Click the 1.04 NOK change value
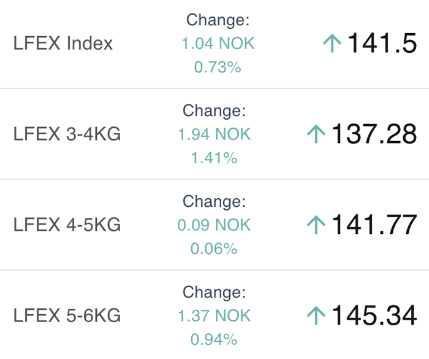Screen dimensions: 429x359 pyautogui.click(x=218, y=44)
